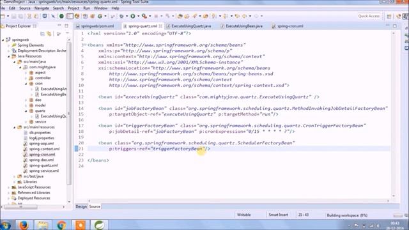
Task: Click the Spring Tool Suite taskbar icon
Action: click(x=100, y=225)
